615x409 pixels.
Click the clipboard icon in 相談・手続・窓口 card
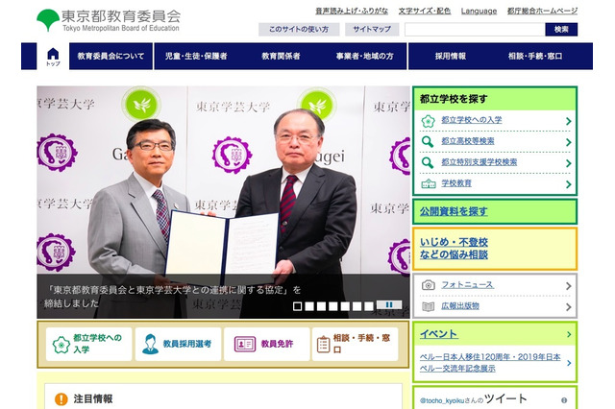(323, 345)
